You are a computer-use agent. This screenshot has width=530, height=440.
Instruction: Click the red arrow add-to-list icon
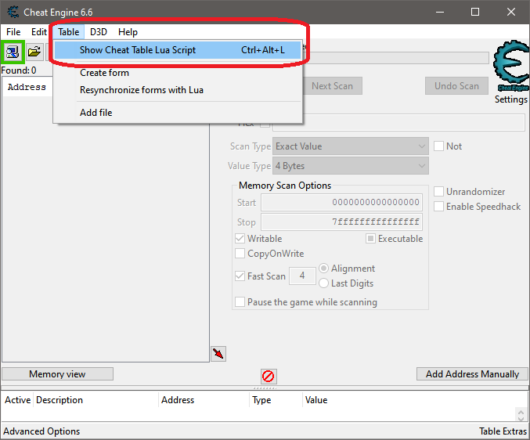pos(218,354)
